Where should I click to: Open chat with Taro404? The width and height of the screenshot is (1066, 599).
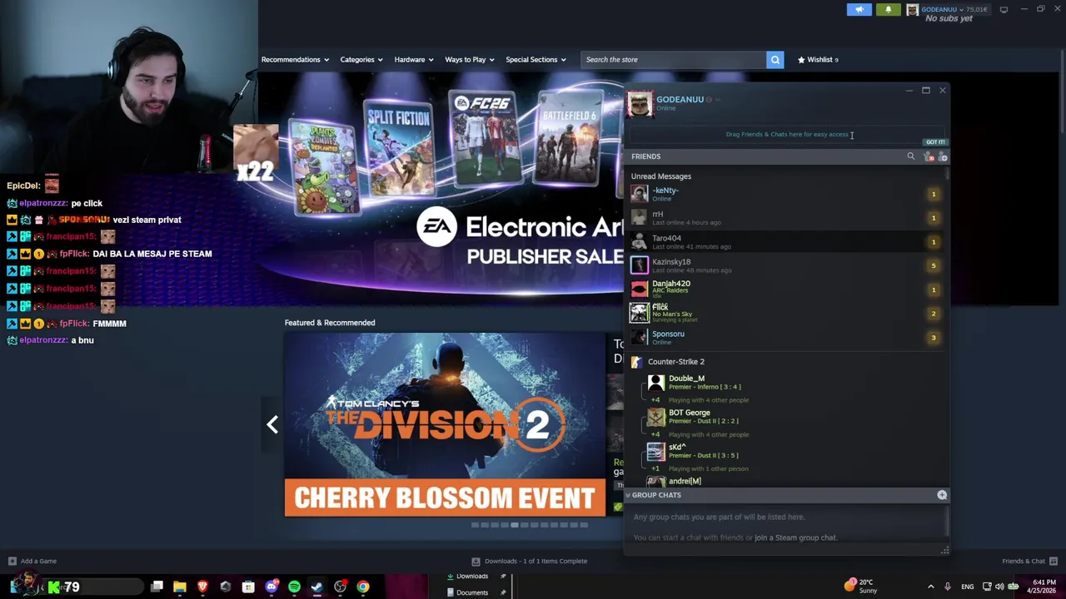(785, 241)
